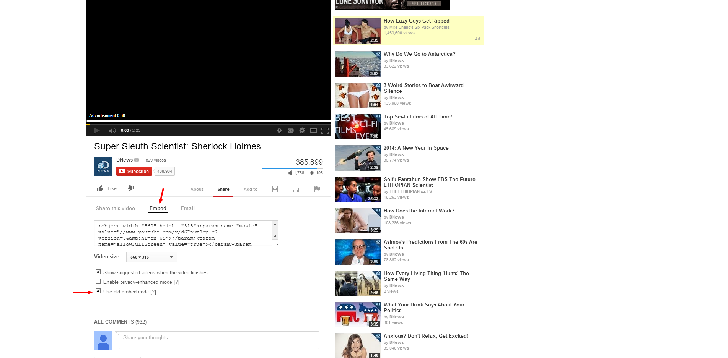Toggle closed captions CC icon
The image size is (728, 358).
291,131
